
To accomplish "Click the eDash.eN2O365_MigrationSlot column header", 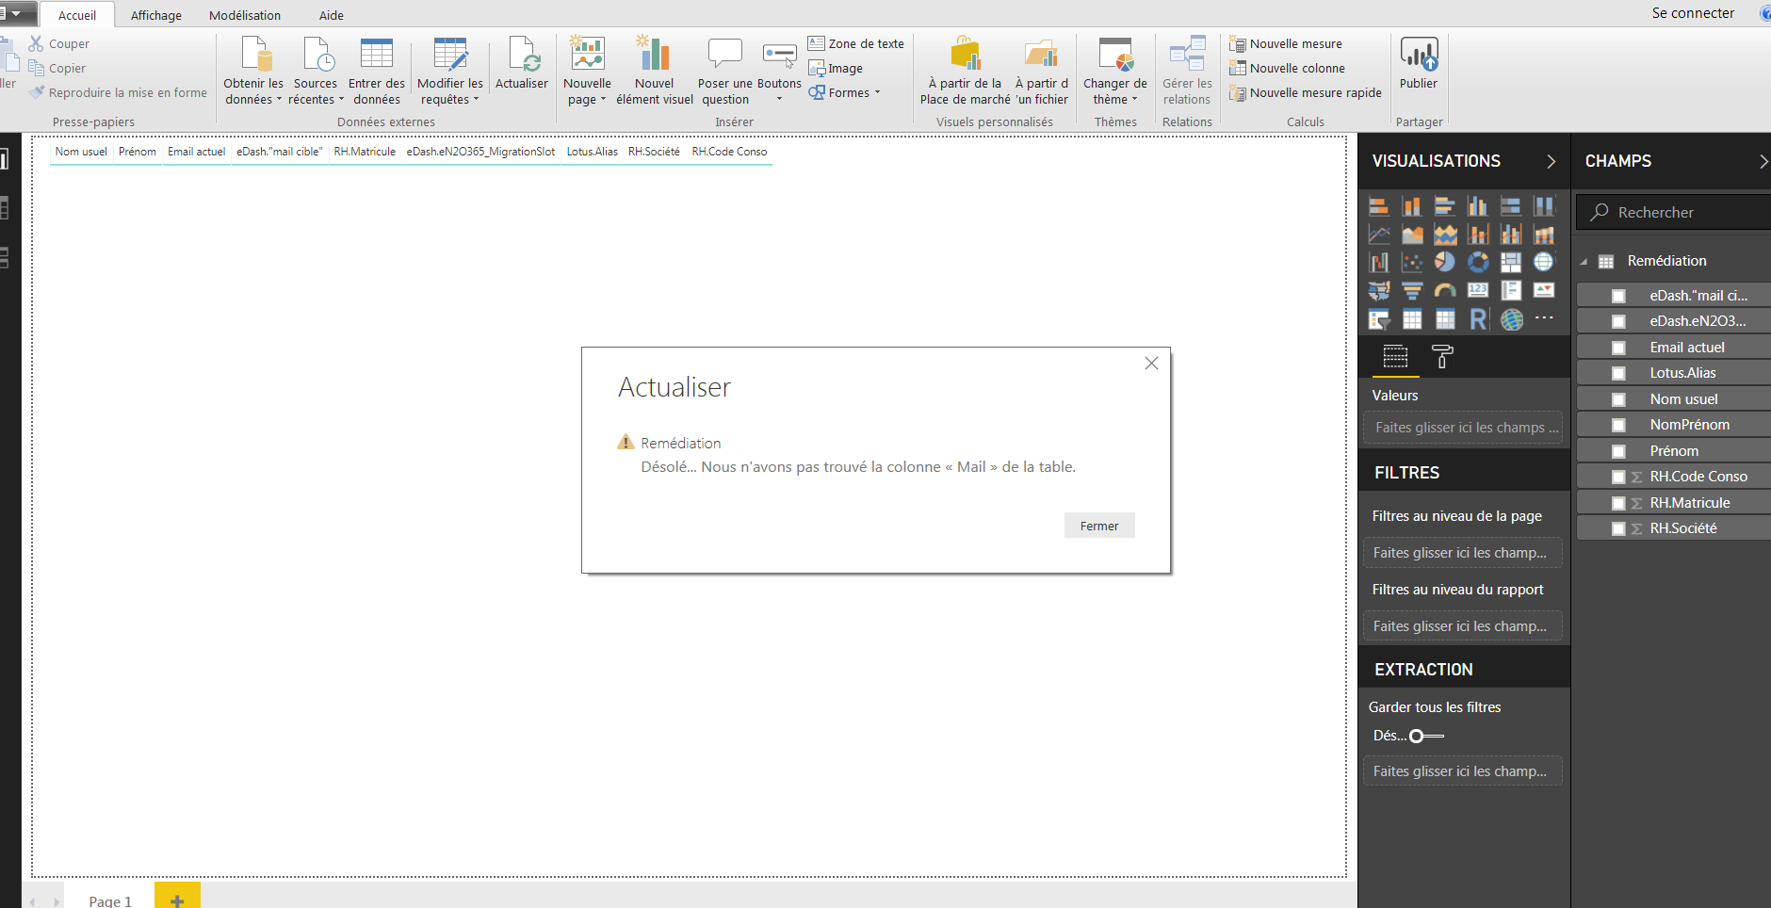I will [x=480, y=152].
